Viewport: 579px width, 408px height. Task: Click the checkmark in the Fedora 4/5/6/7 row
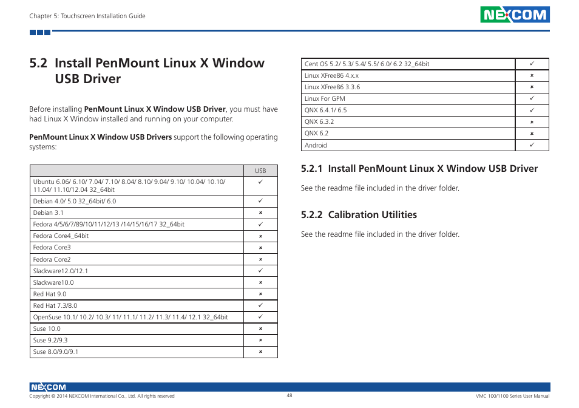click(261, 224)
